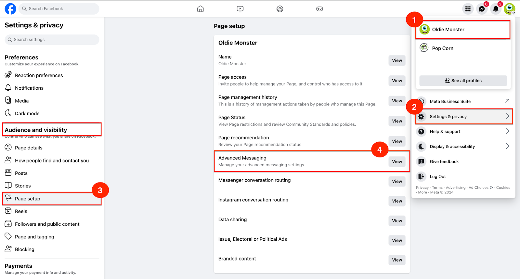Open the Cookies footer link
Image resolution: width=520 pixels, height=279 pixels.
pyautogui.click(x=503, y=187)
